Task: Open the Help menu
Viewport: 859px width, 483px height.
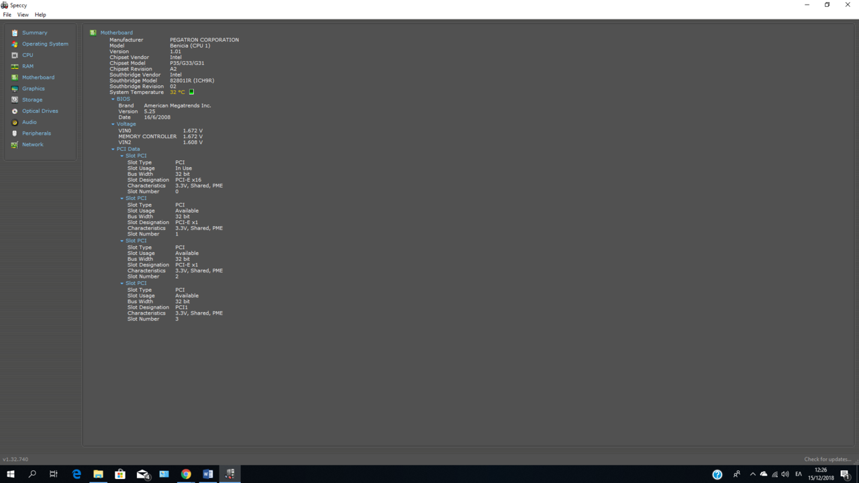Action: pyautogui.click(x=40, y=15)
